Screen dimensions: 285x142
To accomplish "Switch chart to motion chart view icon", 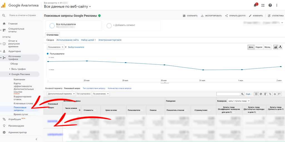I will click(280, 47).
